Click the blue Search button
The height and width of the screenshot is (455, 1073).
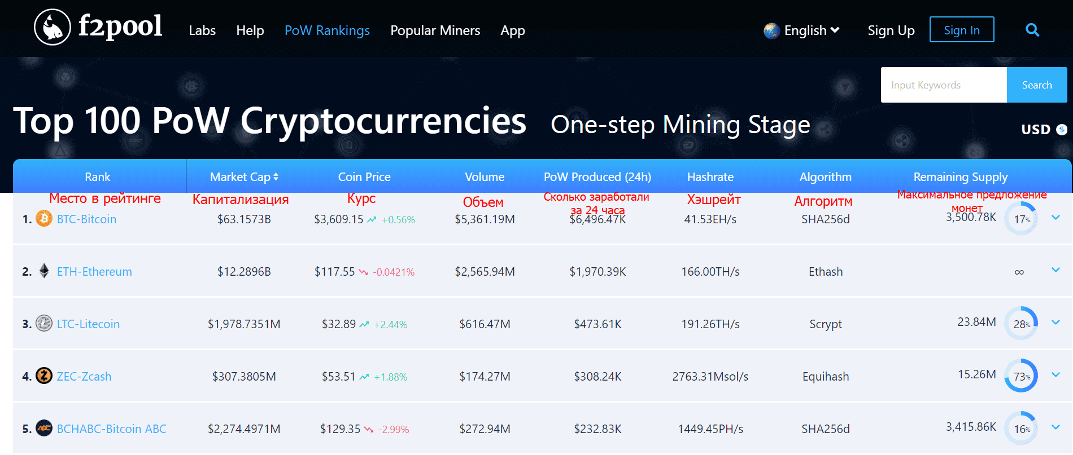tap(1037, 85)
